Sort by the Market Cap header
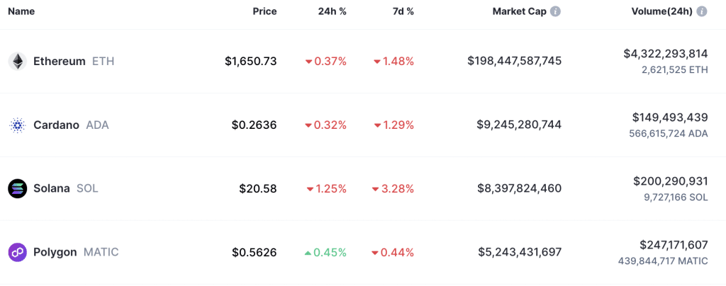726x286 pixels. click(519, 12)
